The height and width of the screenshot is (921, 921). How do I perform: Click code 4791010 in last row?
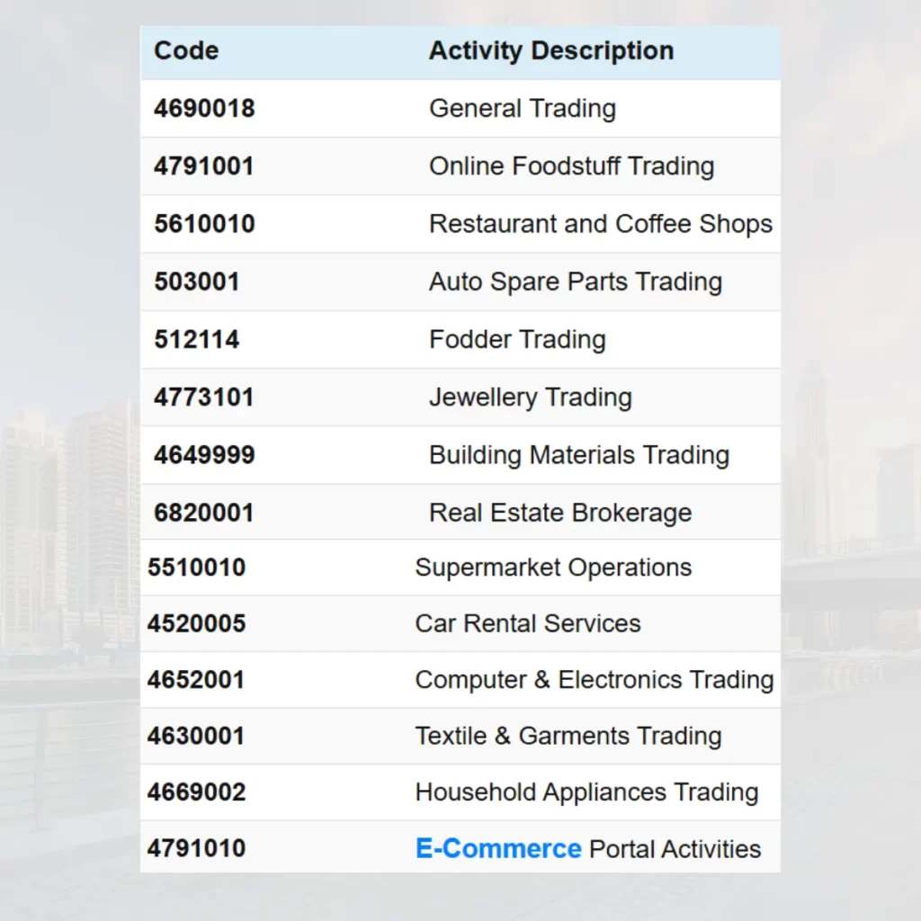197,848
